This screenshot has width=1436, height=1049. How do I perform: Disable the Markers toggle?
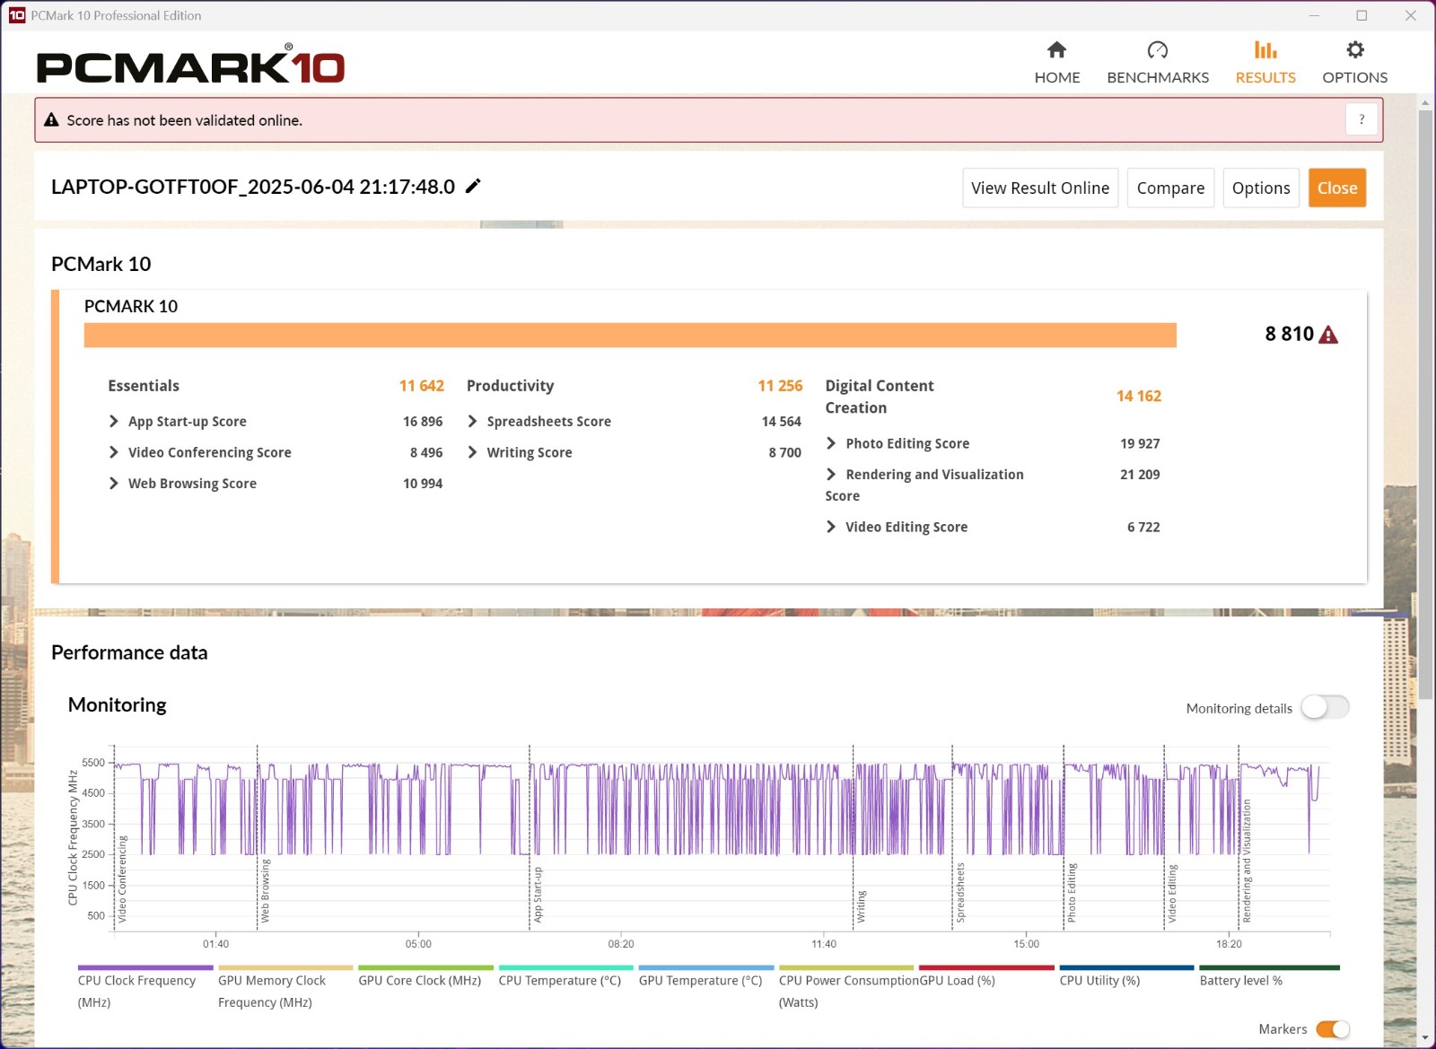tap(1332, 1029)
